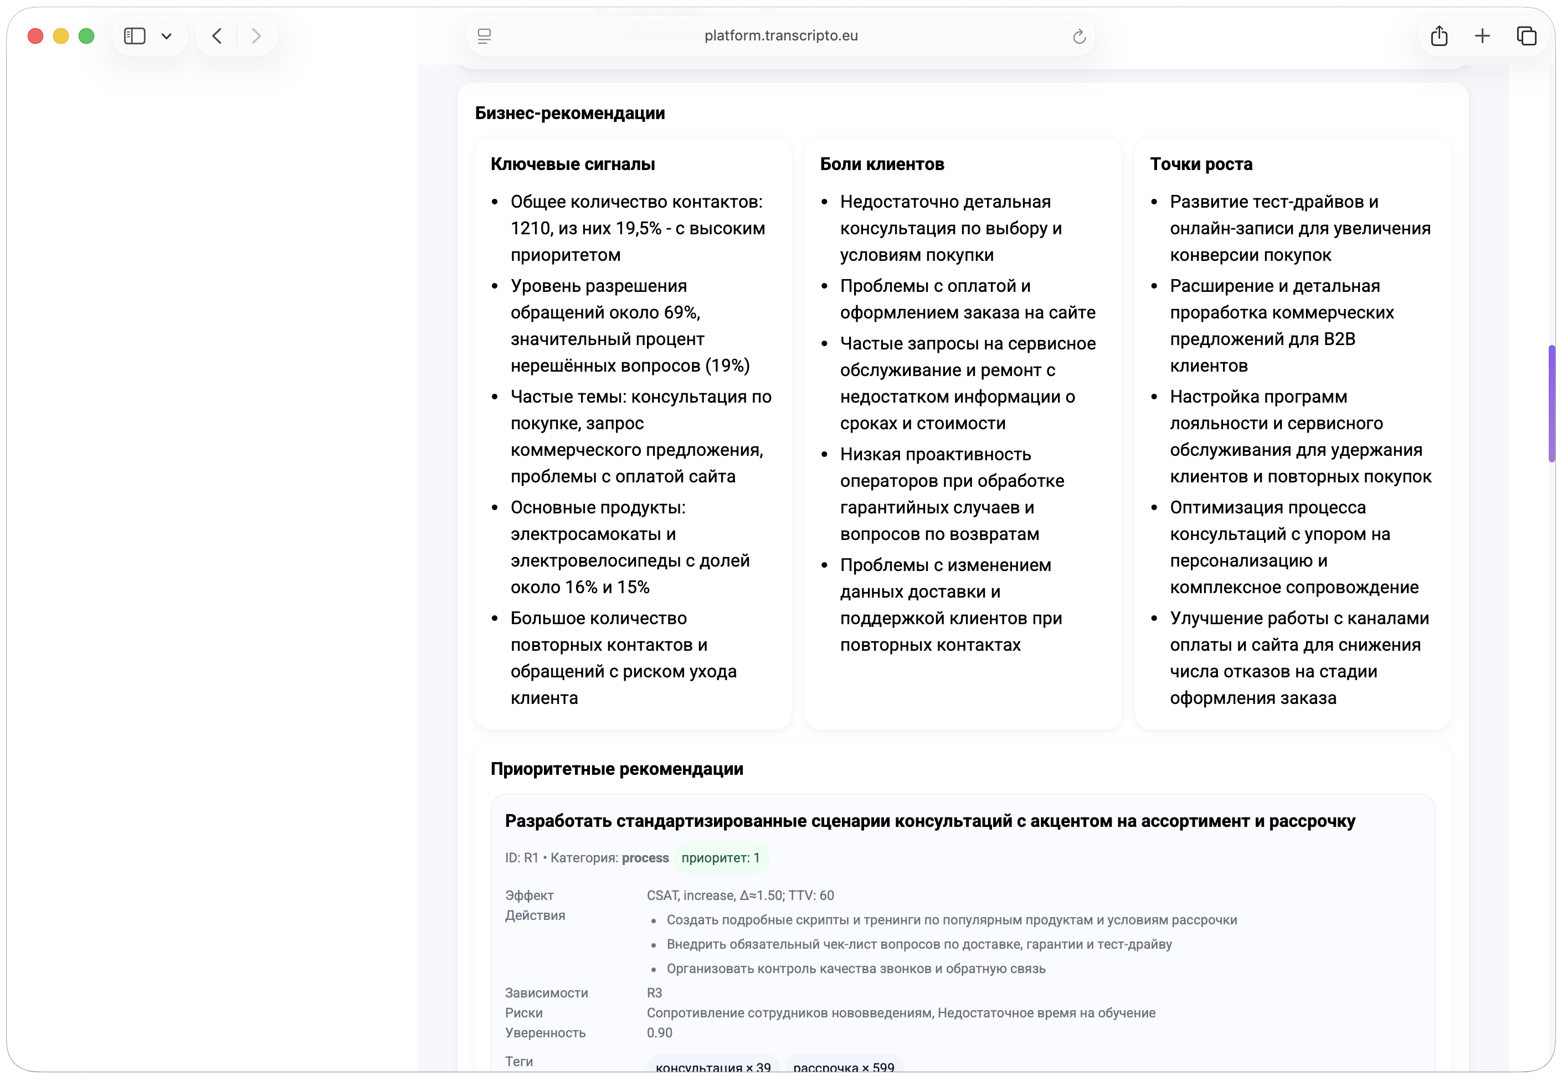Go forward with the right arrow
This screenshot has height=1080, width=1562.
[256, 36]
